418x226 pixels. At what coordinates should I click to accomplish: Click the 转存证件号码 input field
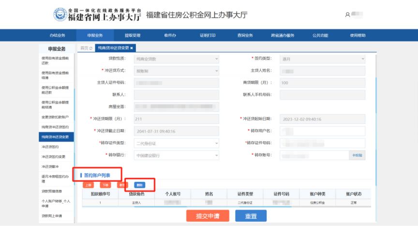click(x=322, y=143)
